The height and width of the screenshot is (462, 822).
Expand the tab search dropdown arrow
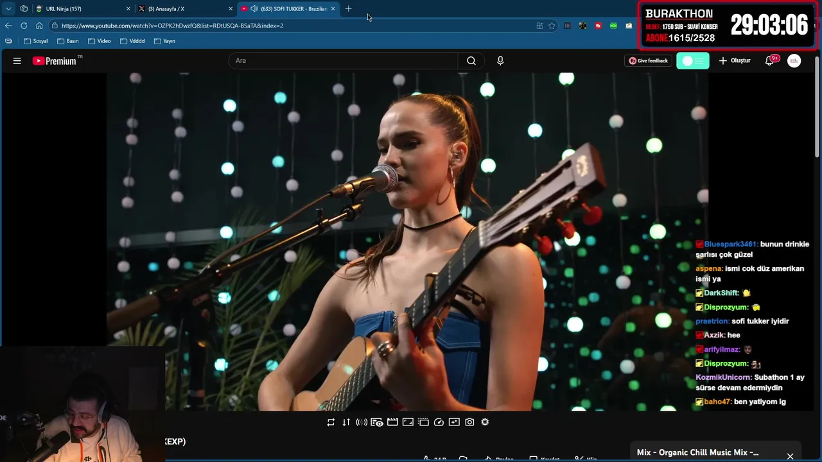(8, 9)
